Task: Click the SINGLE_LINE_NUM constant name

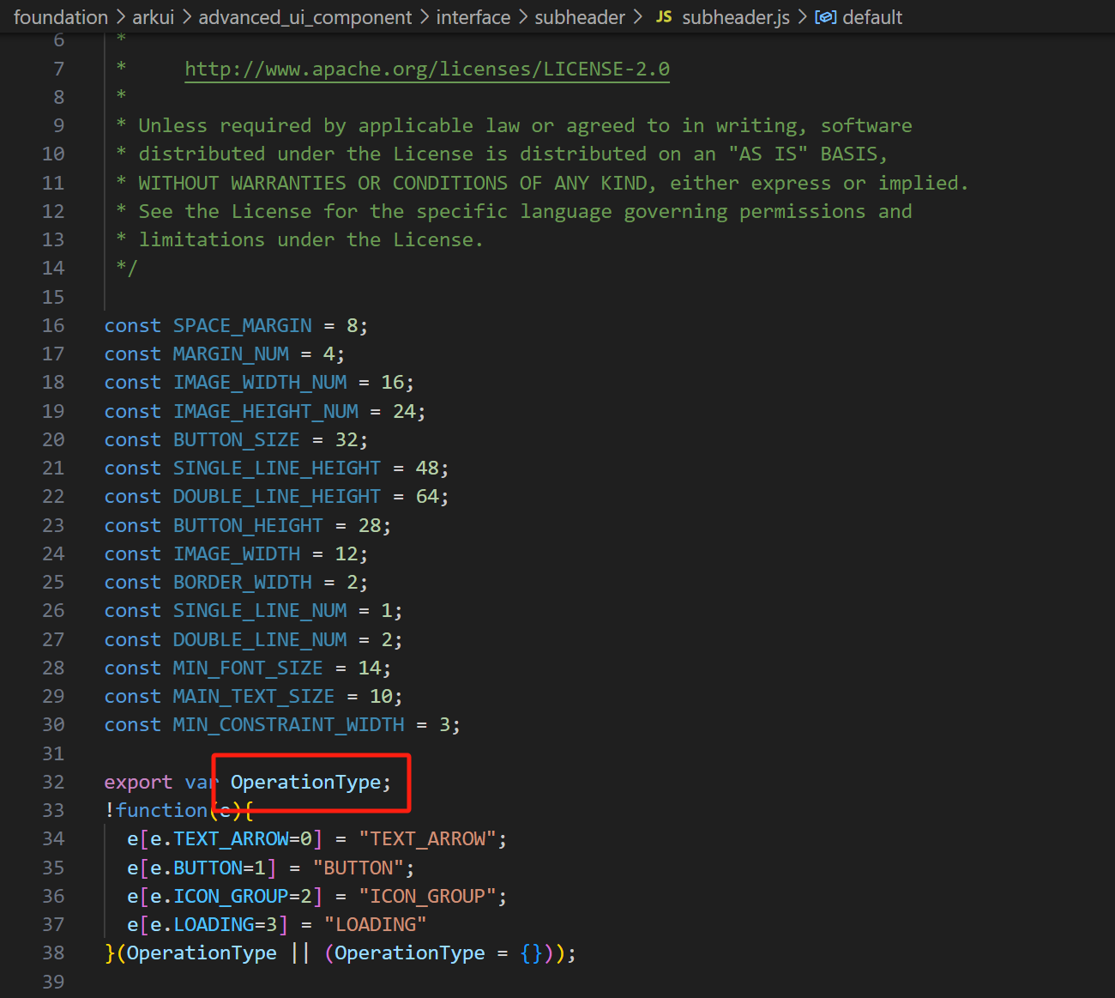Action: point(260,610)
